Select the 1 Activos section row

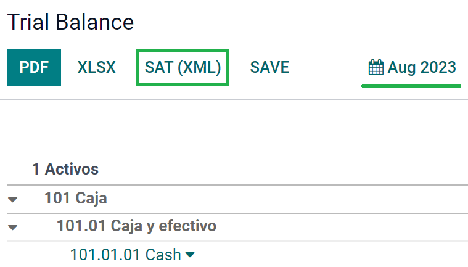tap(65, 169)
